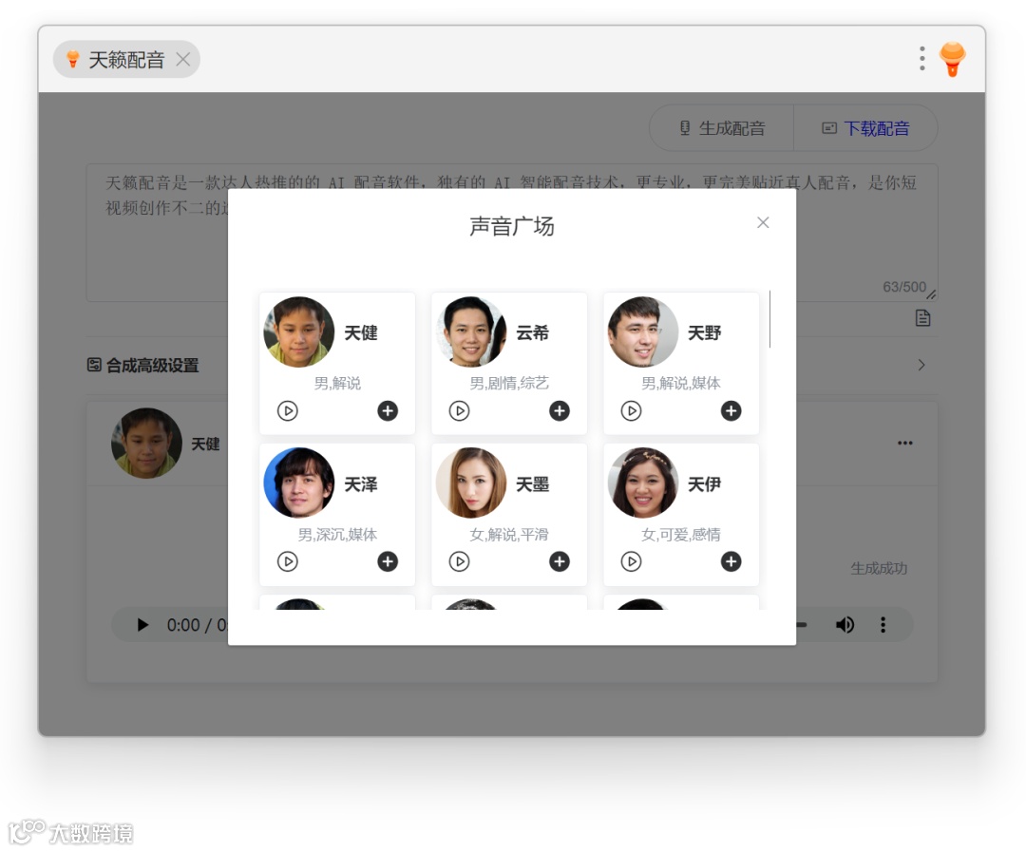Click the 云希 name label

[533, 333]
